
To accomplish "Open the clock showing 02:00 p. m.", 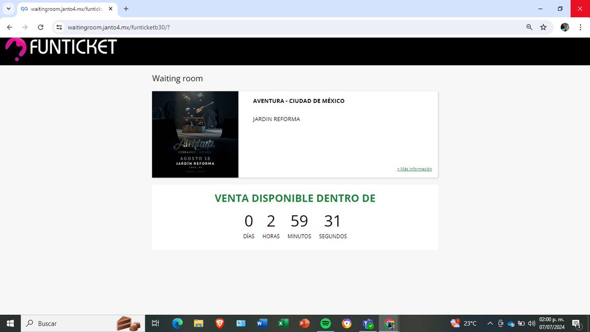I will pyautogui.click(x=552, y=323).
